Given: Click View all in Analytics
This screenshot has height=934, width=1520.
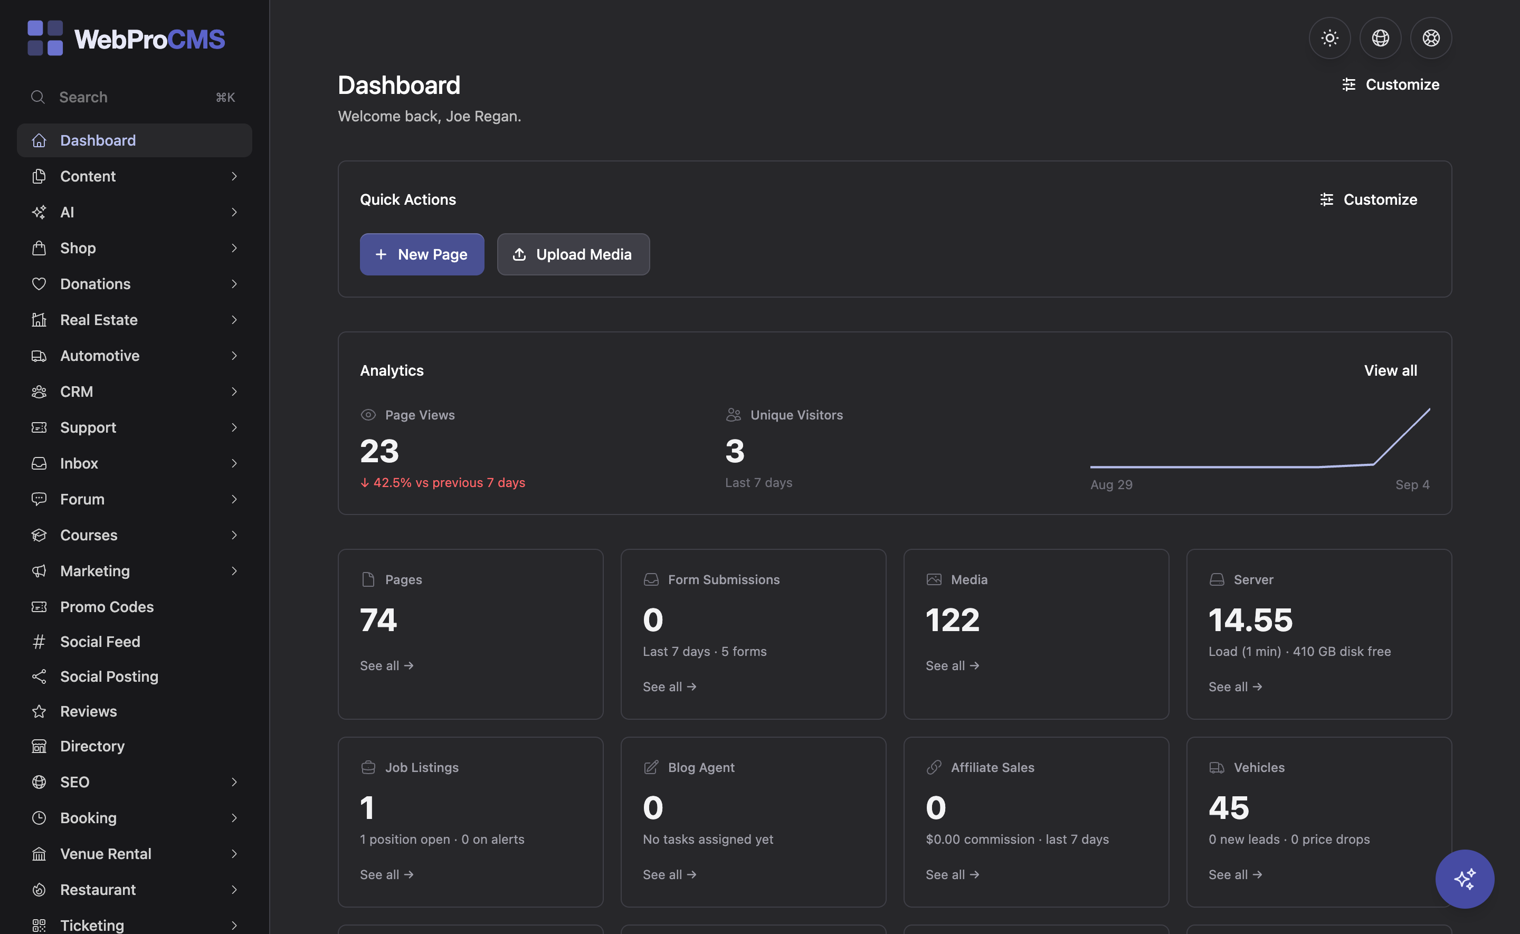Looking at the screenshot, I should pyautogui.click(x=1390, y=370).
